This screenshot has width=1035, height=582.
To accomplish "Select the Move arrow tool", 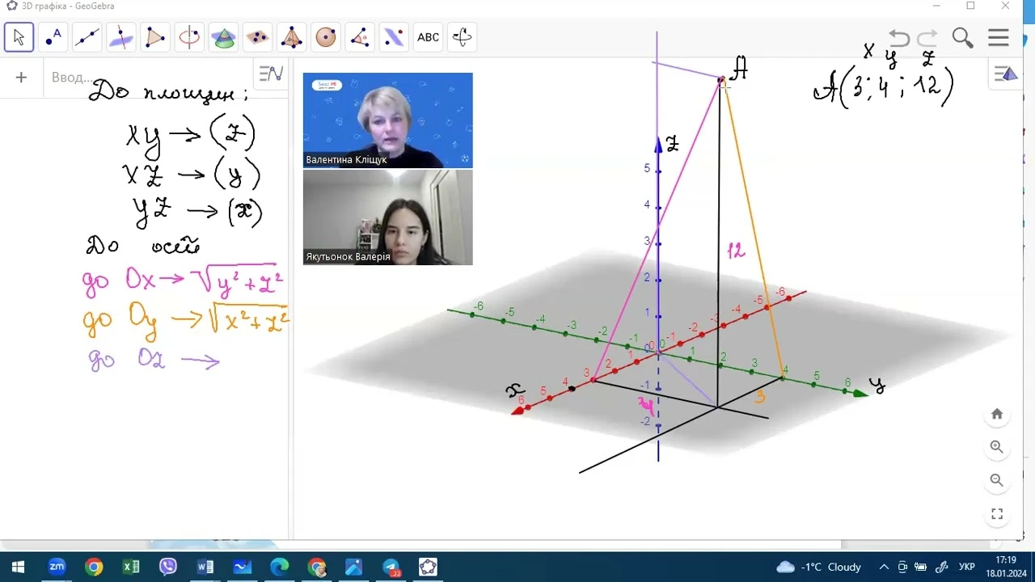I will [19, 37].
